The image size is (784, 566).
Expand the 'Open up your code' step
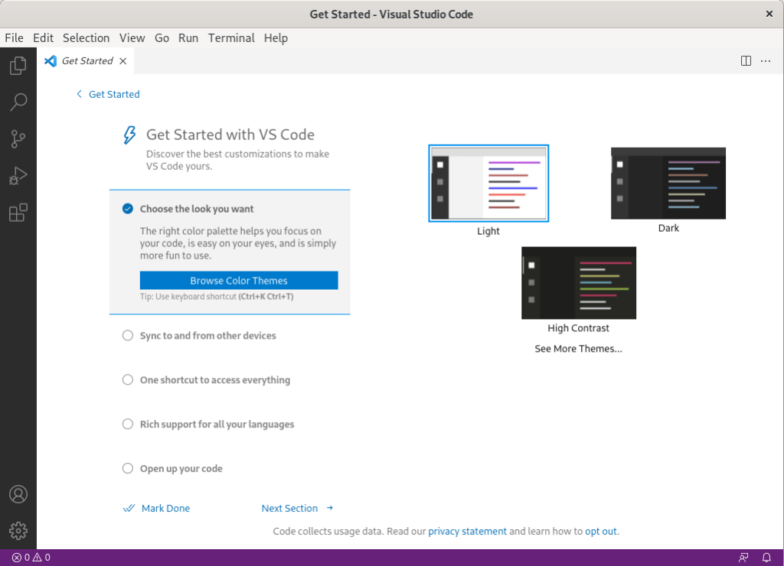coord(181,469)
